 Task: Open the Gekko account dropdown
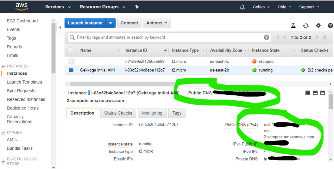(x=261, y=7)
